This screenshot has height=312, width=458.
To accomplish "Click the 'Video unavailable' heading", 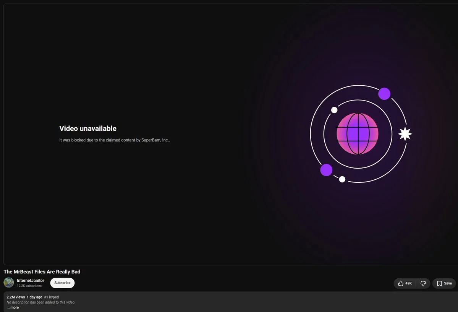I will (x=87, y=128).
